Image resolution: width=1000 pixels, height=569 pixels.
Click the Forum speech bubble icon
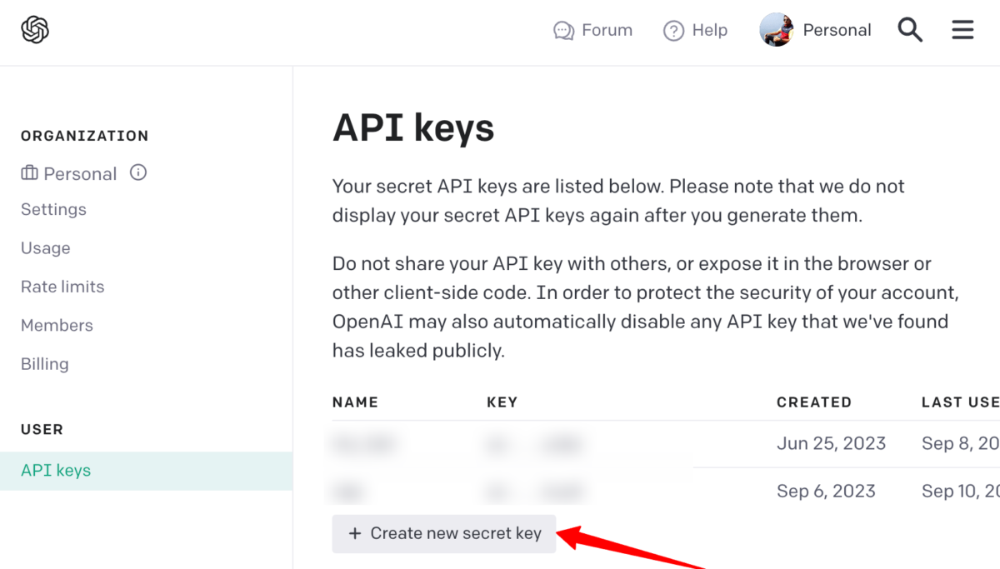(x=565, y=30)
